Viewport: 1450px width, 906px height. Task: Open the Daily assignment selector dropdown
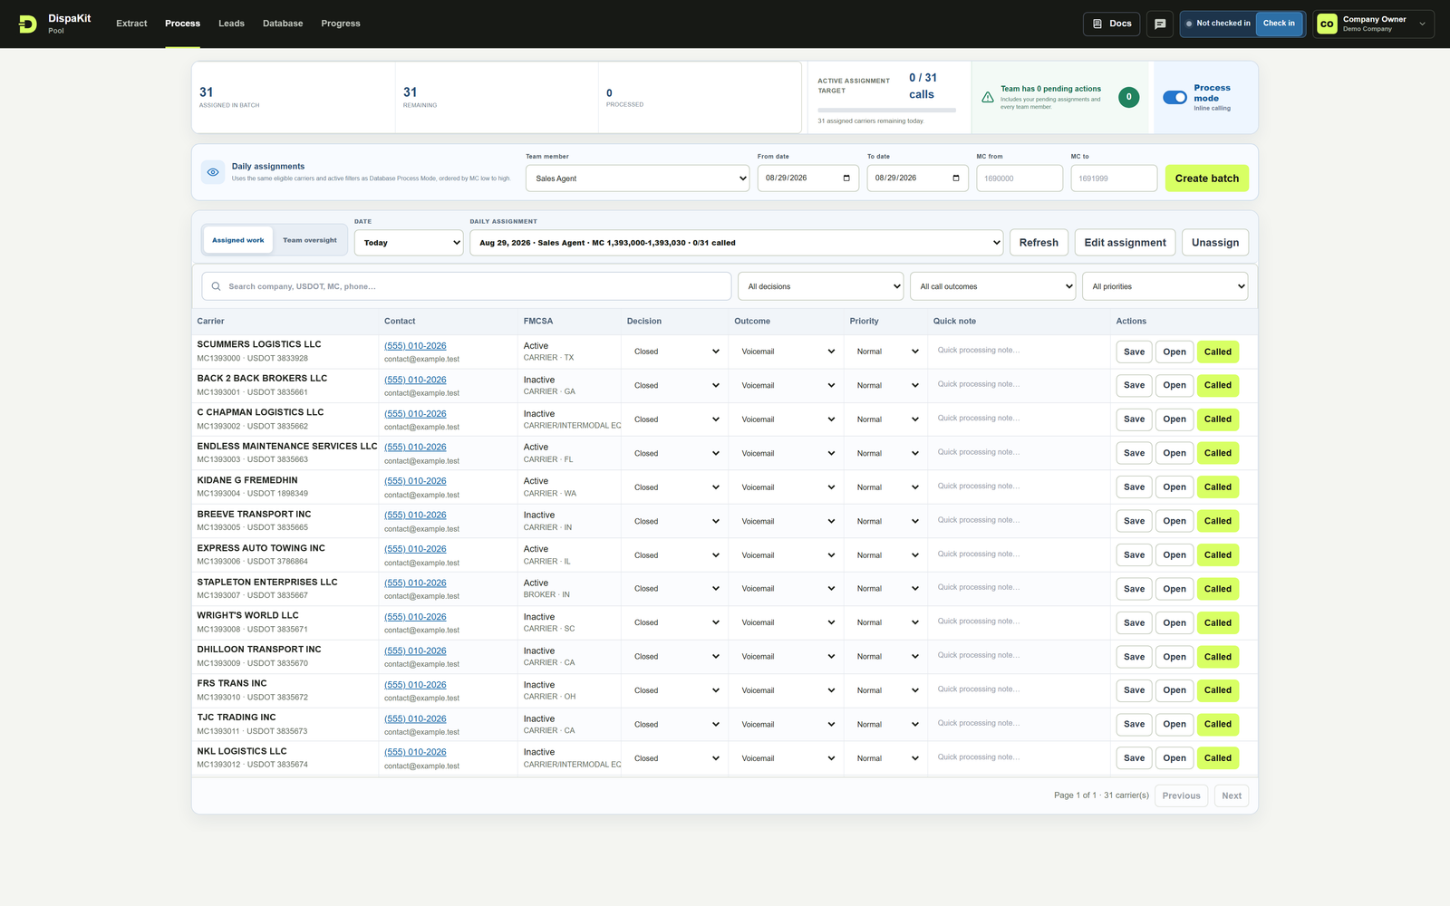pyautogui.click(x=736, y=243)
